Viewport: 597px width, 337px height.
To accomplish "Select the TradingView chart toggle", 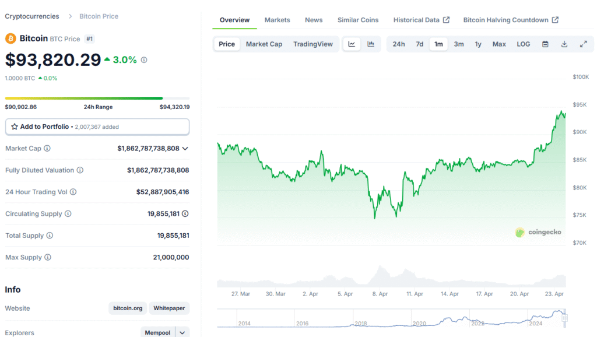I will pyautogui.click(x=313, y=44).
